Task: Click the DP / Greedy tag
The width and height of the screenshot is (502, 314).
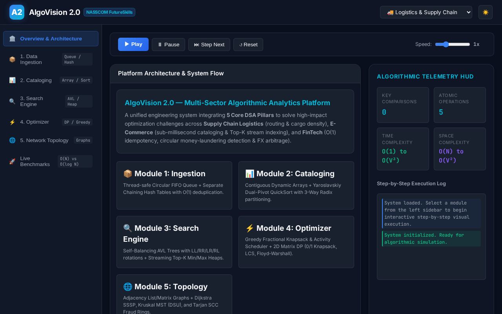Action: (77, 122)
